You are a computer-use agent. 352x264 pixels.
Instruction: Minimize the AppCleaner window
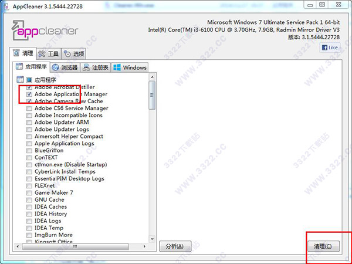(x=310, y=5)
